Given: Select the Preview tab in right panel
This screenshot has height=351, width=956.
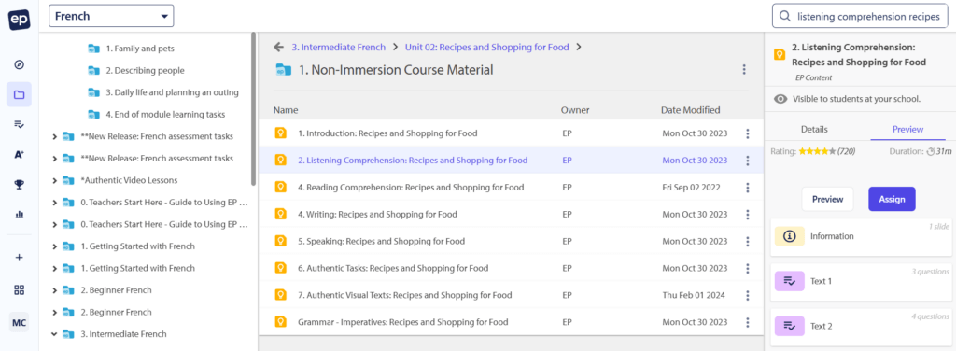Looking at the screenshot, I should click(907, 129).
